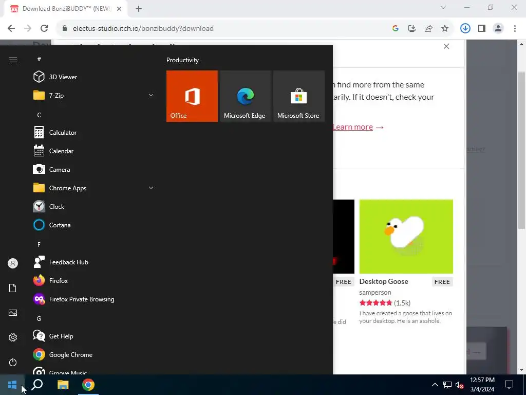Click the install page icon in address bar
The height and width of the screenshot is (395, 526).
[411, 29]
